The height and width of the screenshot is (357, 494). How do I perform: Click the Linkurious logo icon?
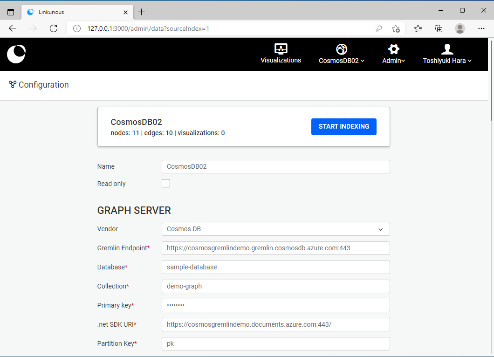tap(16, 54)
